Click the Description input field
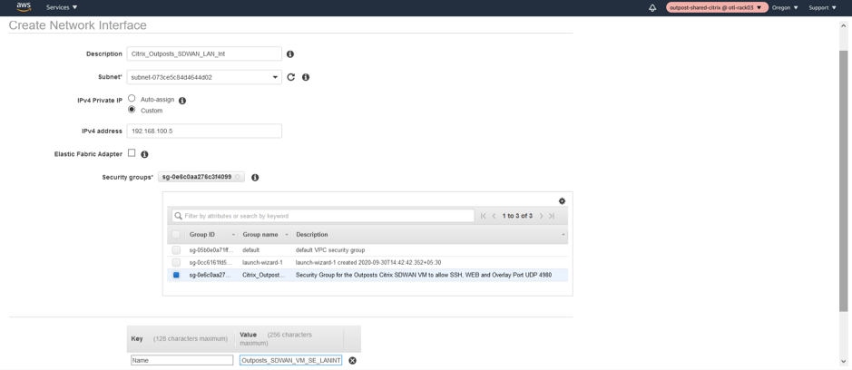This screenshot has height=370, width=852. coord(204,54)
